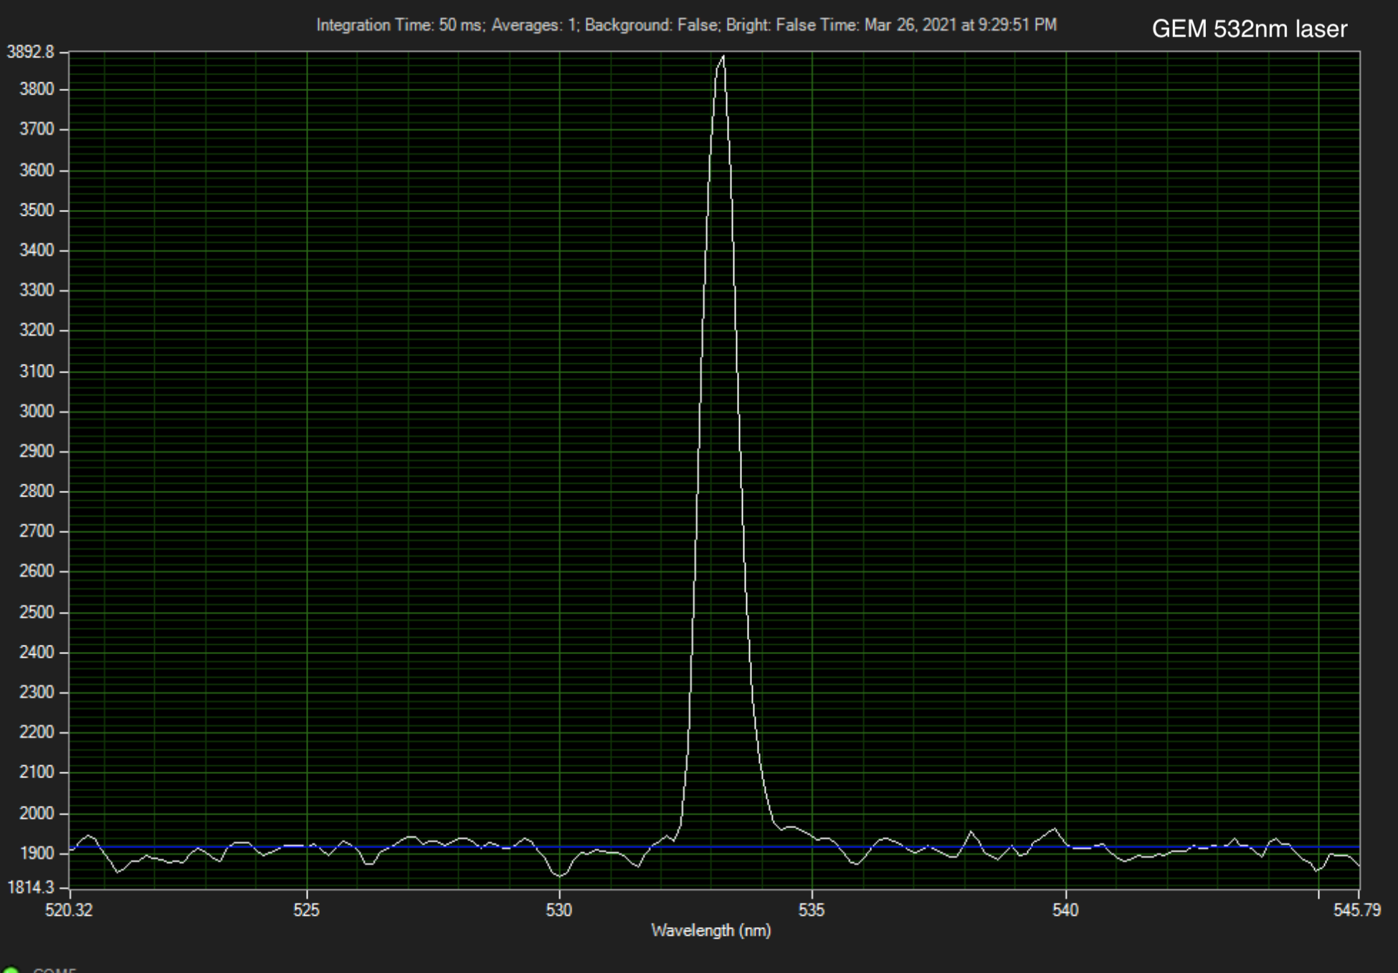
Task: Click the '1814.3' minimum Y-axis value
Action: 30,887
